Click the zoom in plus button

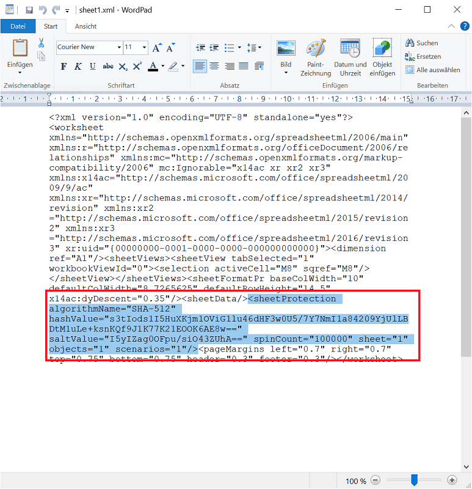click(x=452, y=480)
